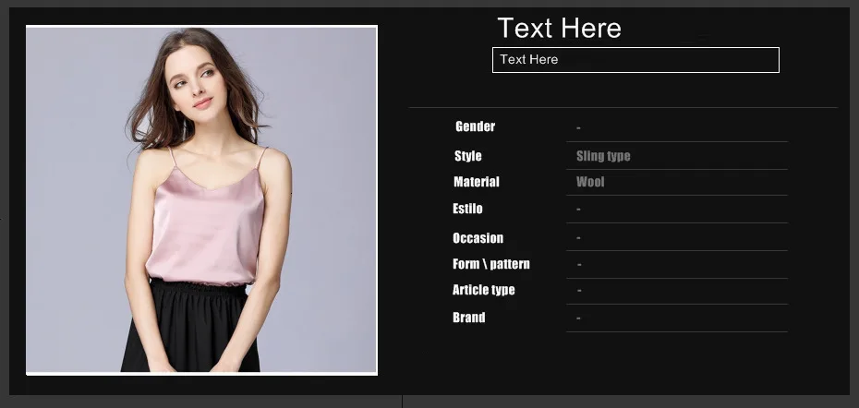Select the Estilo label
The width and height of the screenshot is (859, 408).
(x=467, y=209)
